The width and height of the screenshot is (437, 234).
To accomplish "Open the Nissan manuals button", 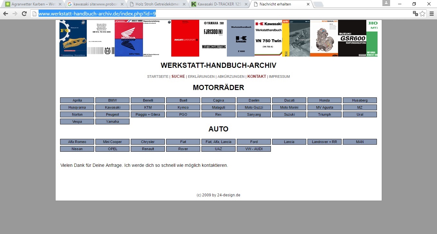I will point(77,149).
